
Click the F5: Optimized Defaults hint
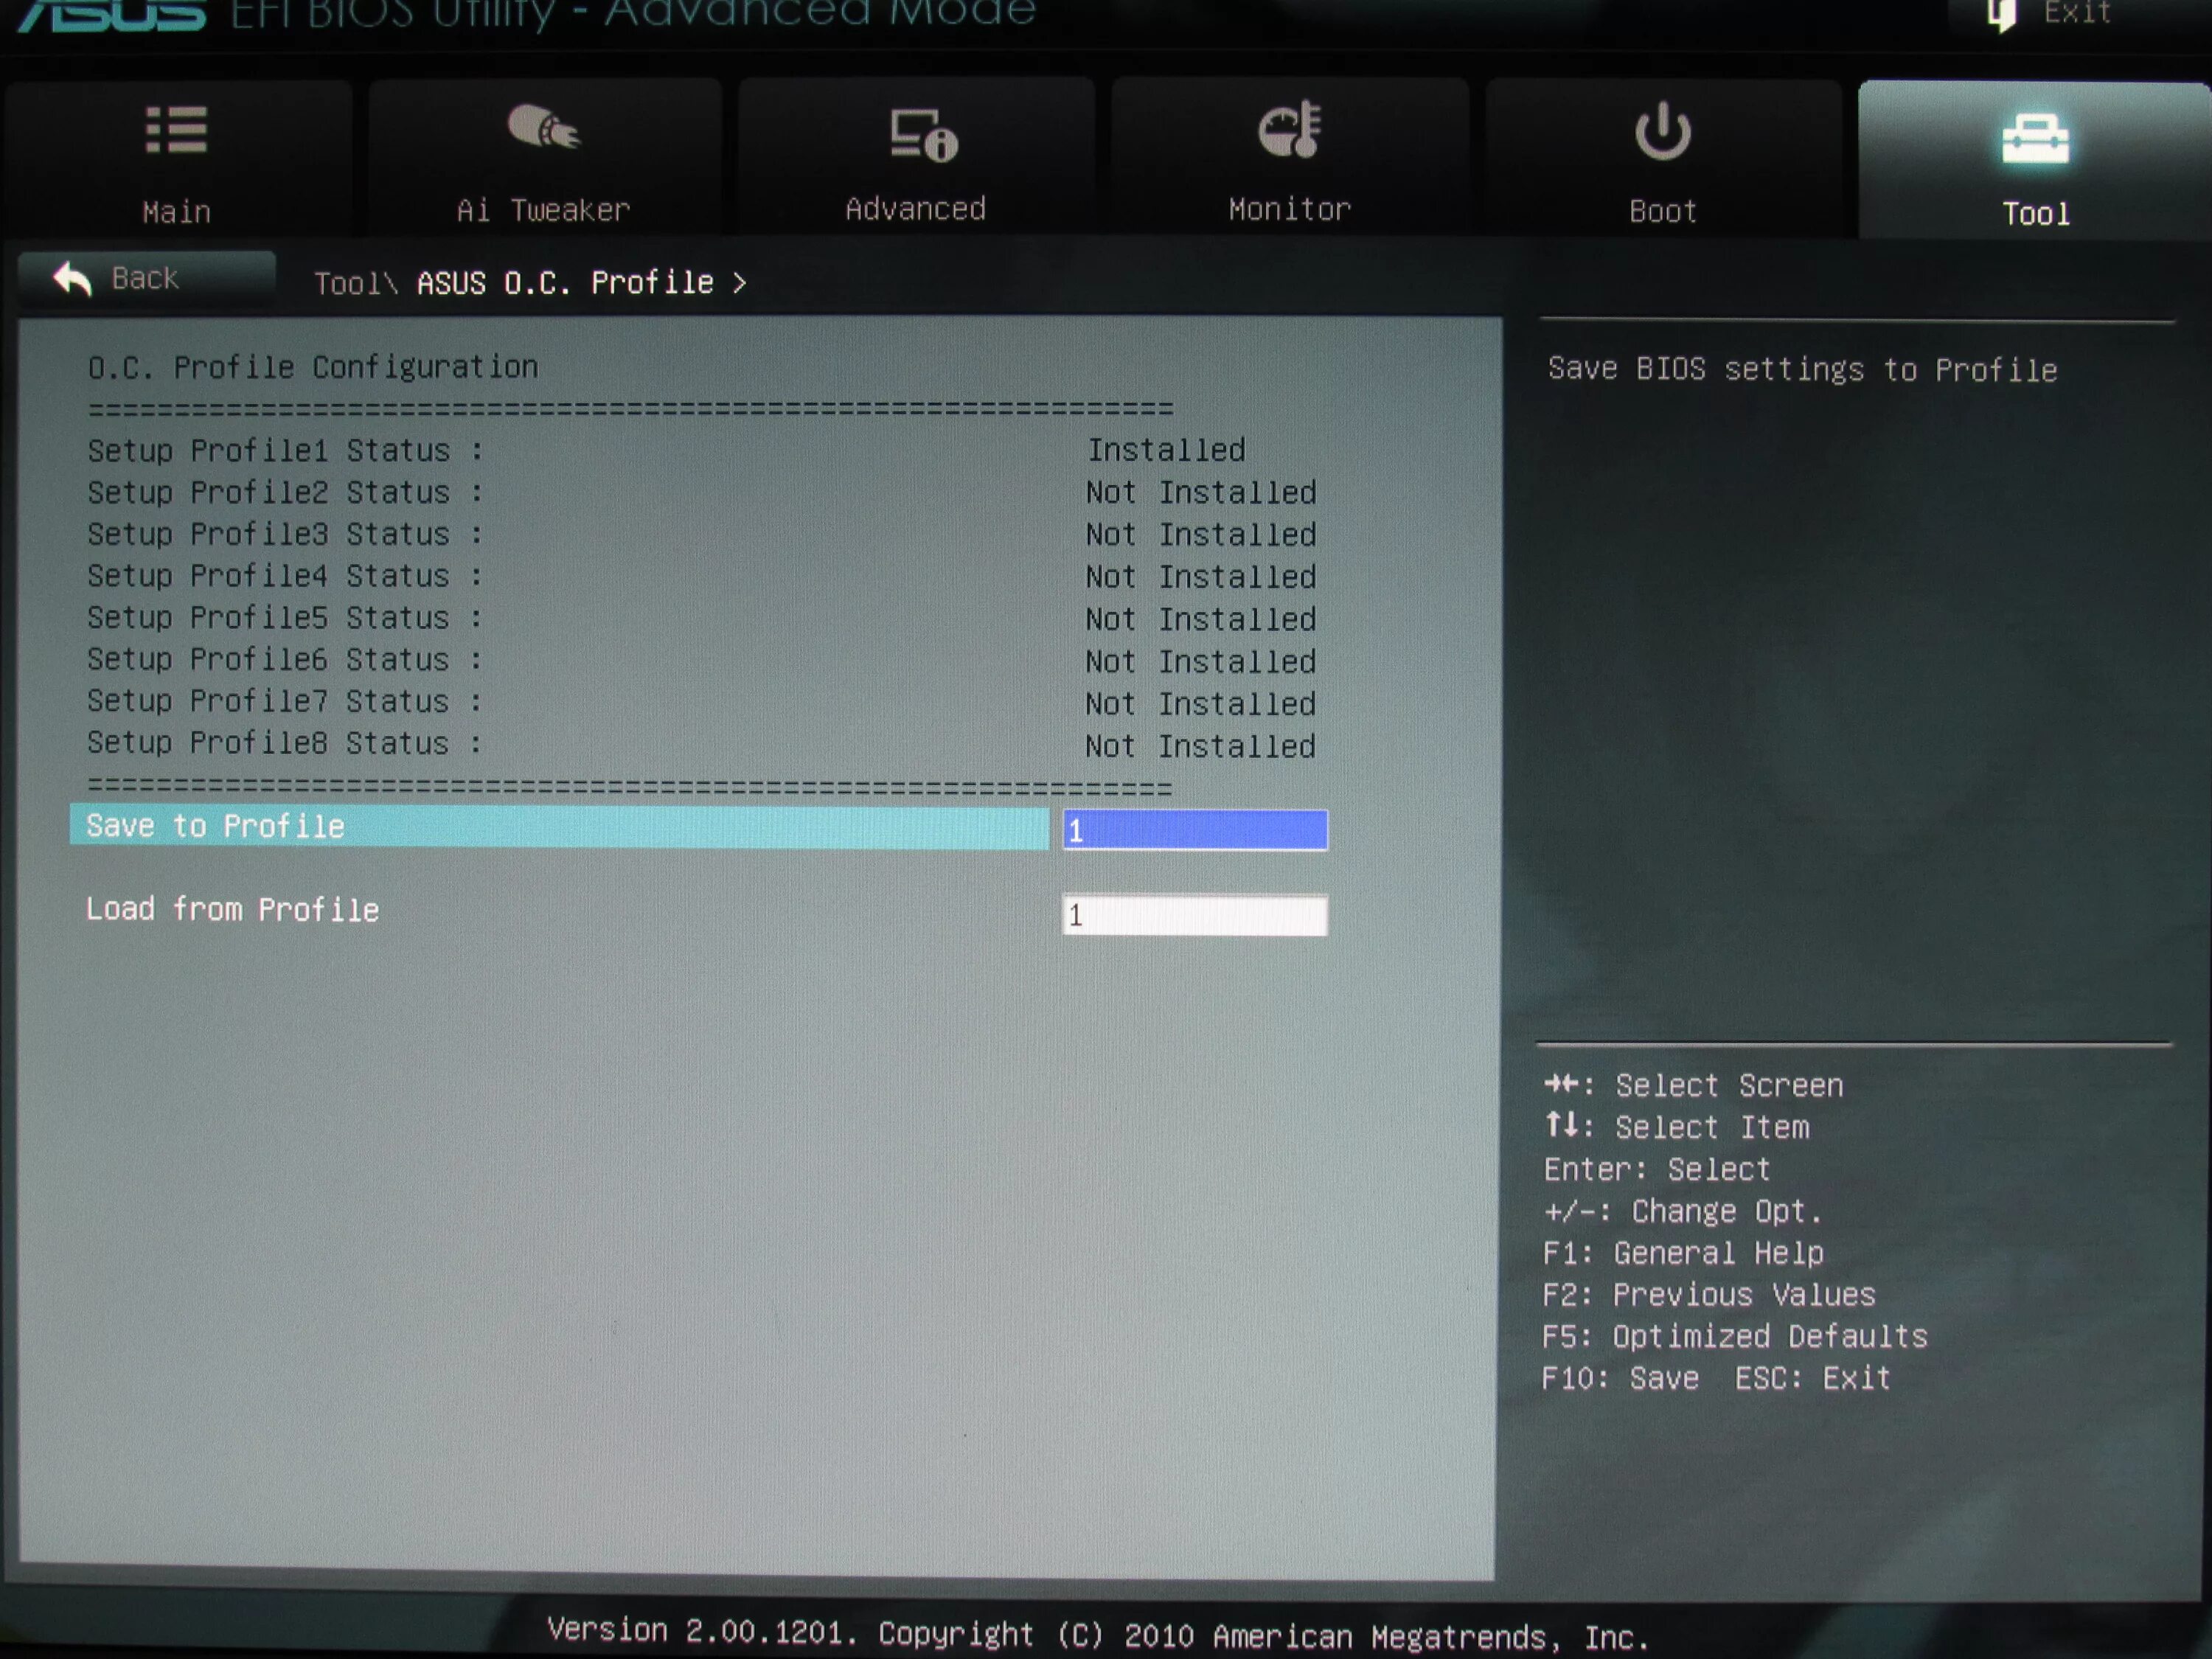pyautogui.click(x=1735, y=1337)
